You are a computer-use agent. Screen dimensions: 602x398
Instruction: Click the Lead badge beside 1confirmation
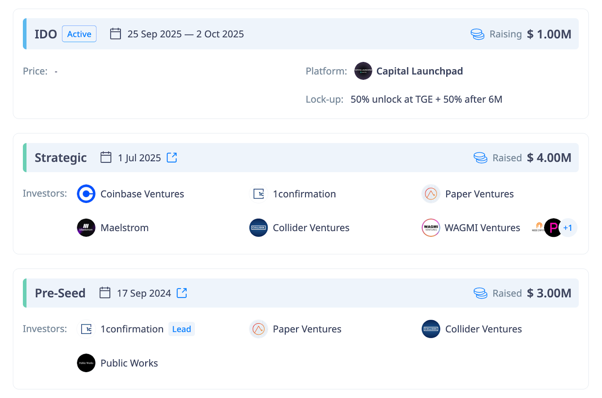pos(181,329)
